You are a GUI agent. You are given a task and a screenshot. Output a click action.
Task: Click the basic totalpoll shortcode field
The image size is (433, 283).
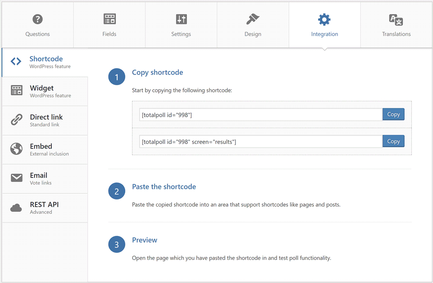(261, 115)
